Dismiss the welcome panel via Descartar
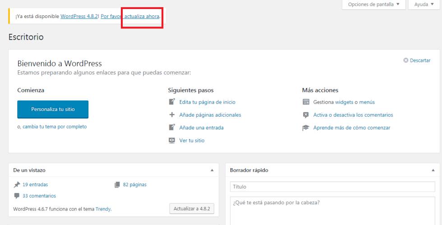Screen dimensions: 442x225 tap(420, 60)
